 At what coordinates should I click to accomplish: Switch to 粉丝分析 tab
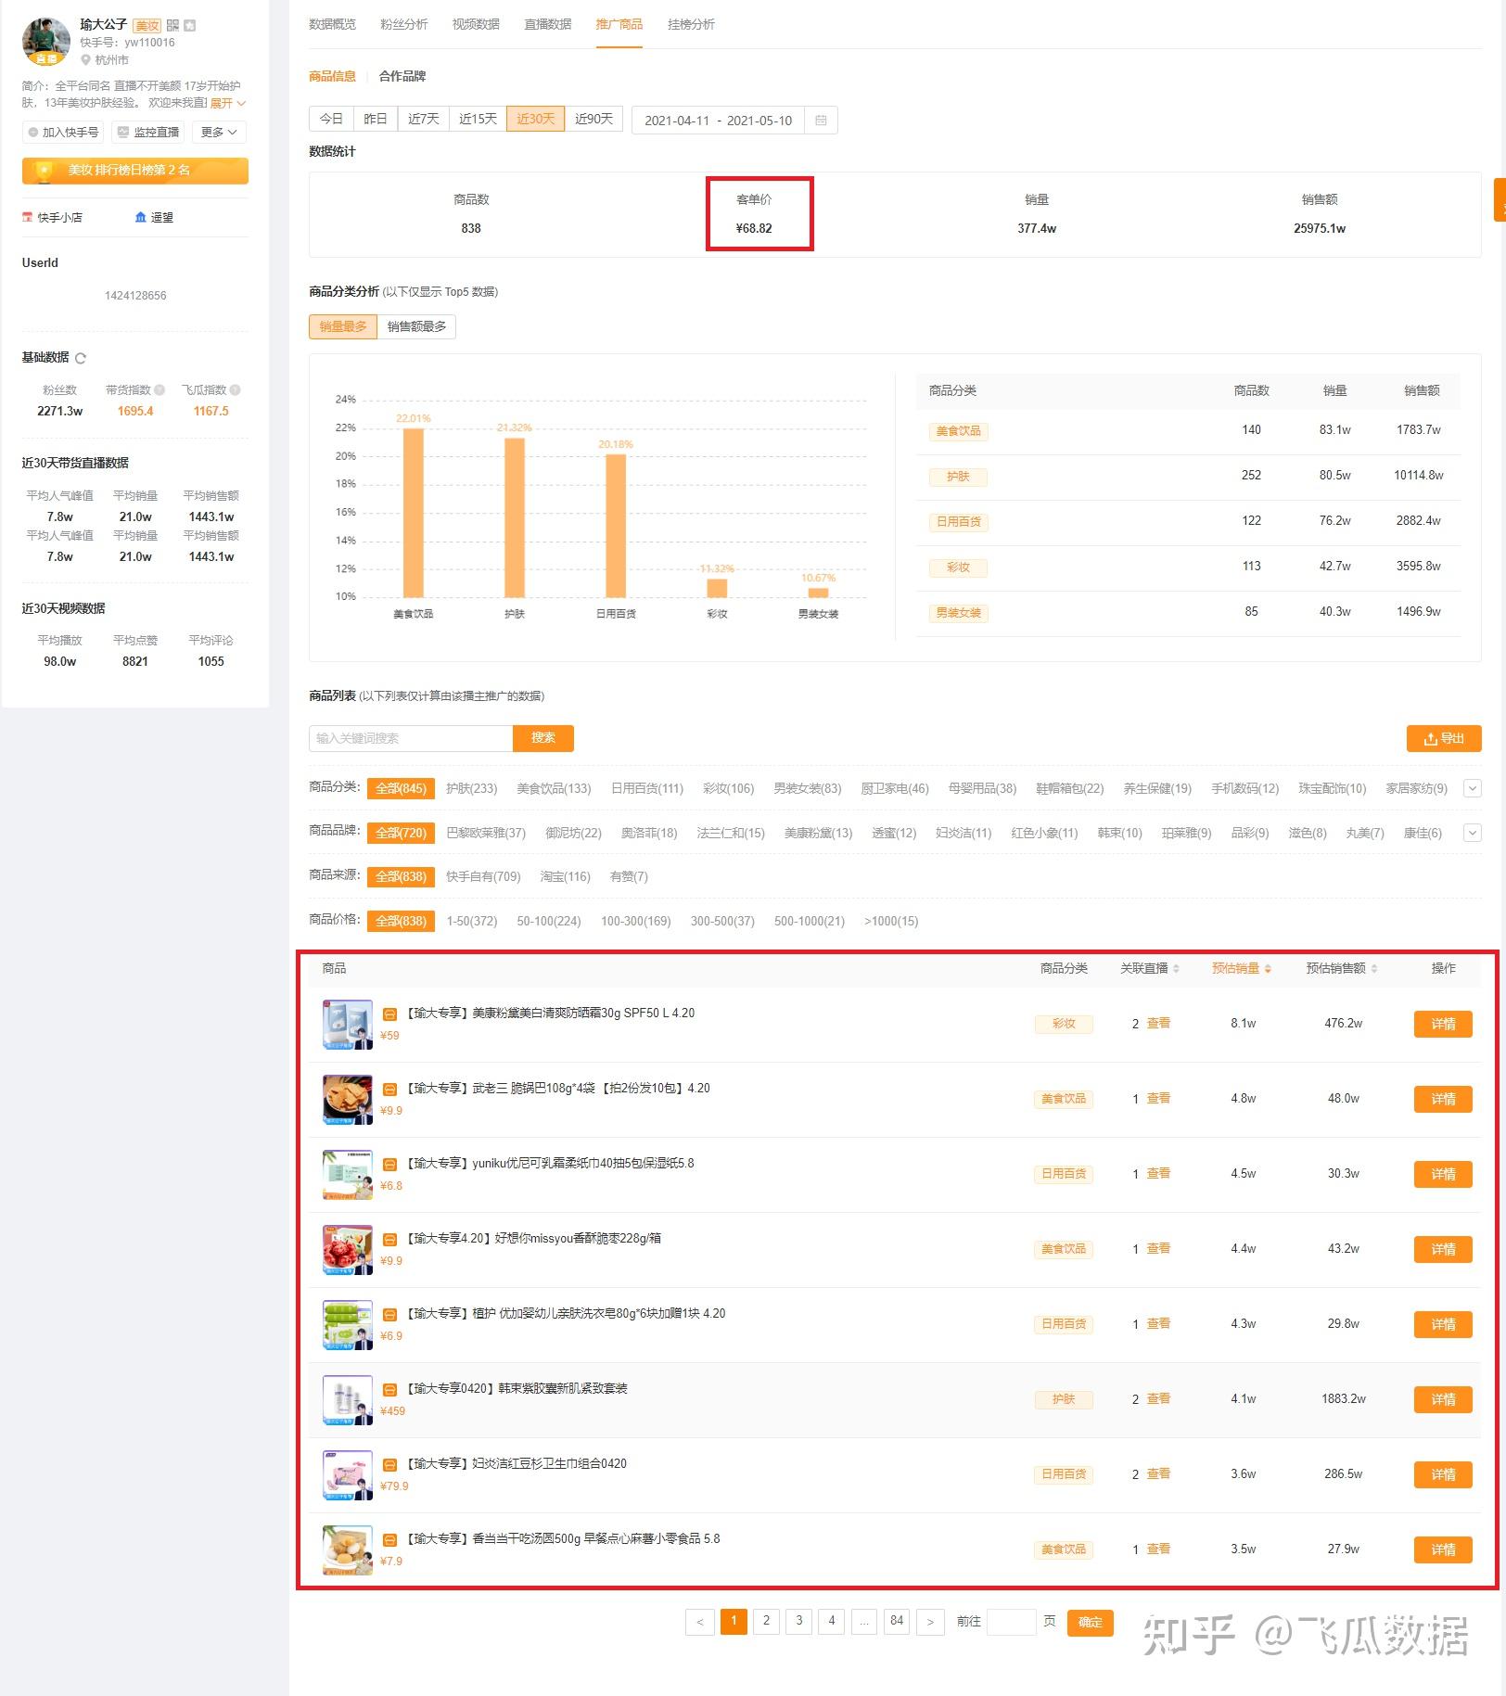[403, 24]
